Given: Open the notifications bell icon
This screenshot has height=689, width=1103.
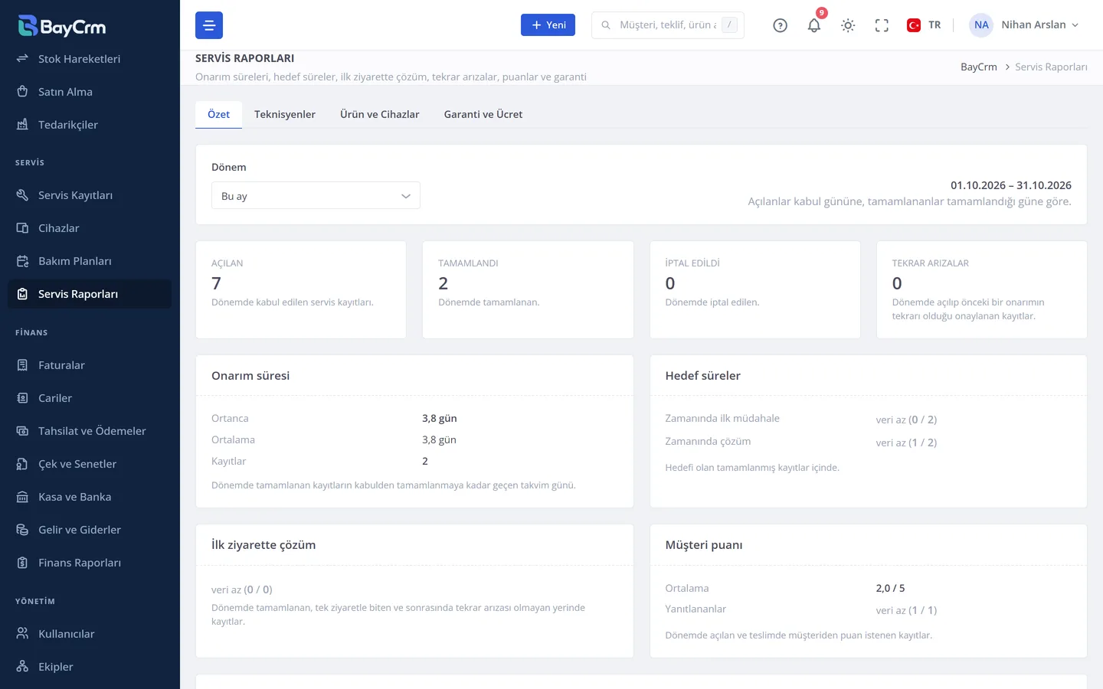Looking at the screenshot, I should pos(813,25).
